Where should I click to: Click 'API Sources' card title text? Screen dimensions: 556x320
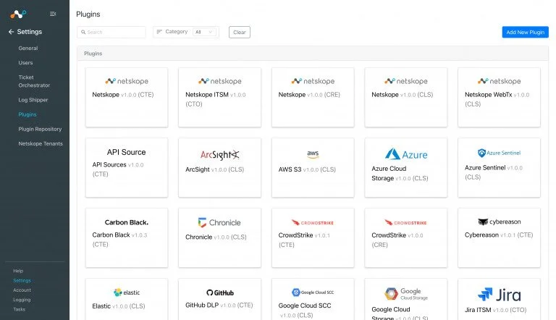(x=109, y=164)
